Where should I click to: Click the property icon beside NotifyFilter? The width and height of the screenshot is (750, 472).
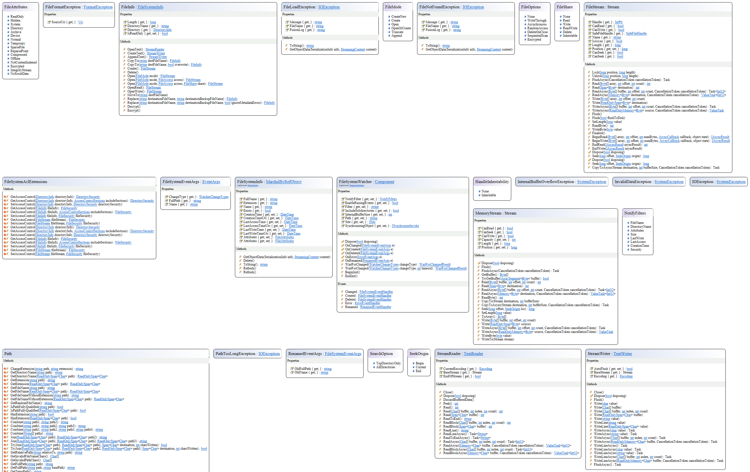[x=343, y=199]
